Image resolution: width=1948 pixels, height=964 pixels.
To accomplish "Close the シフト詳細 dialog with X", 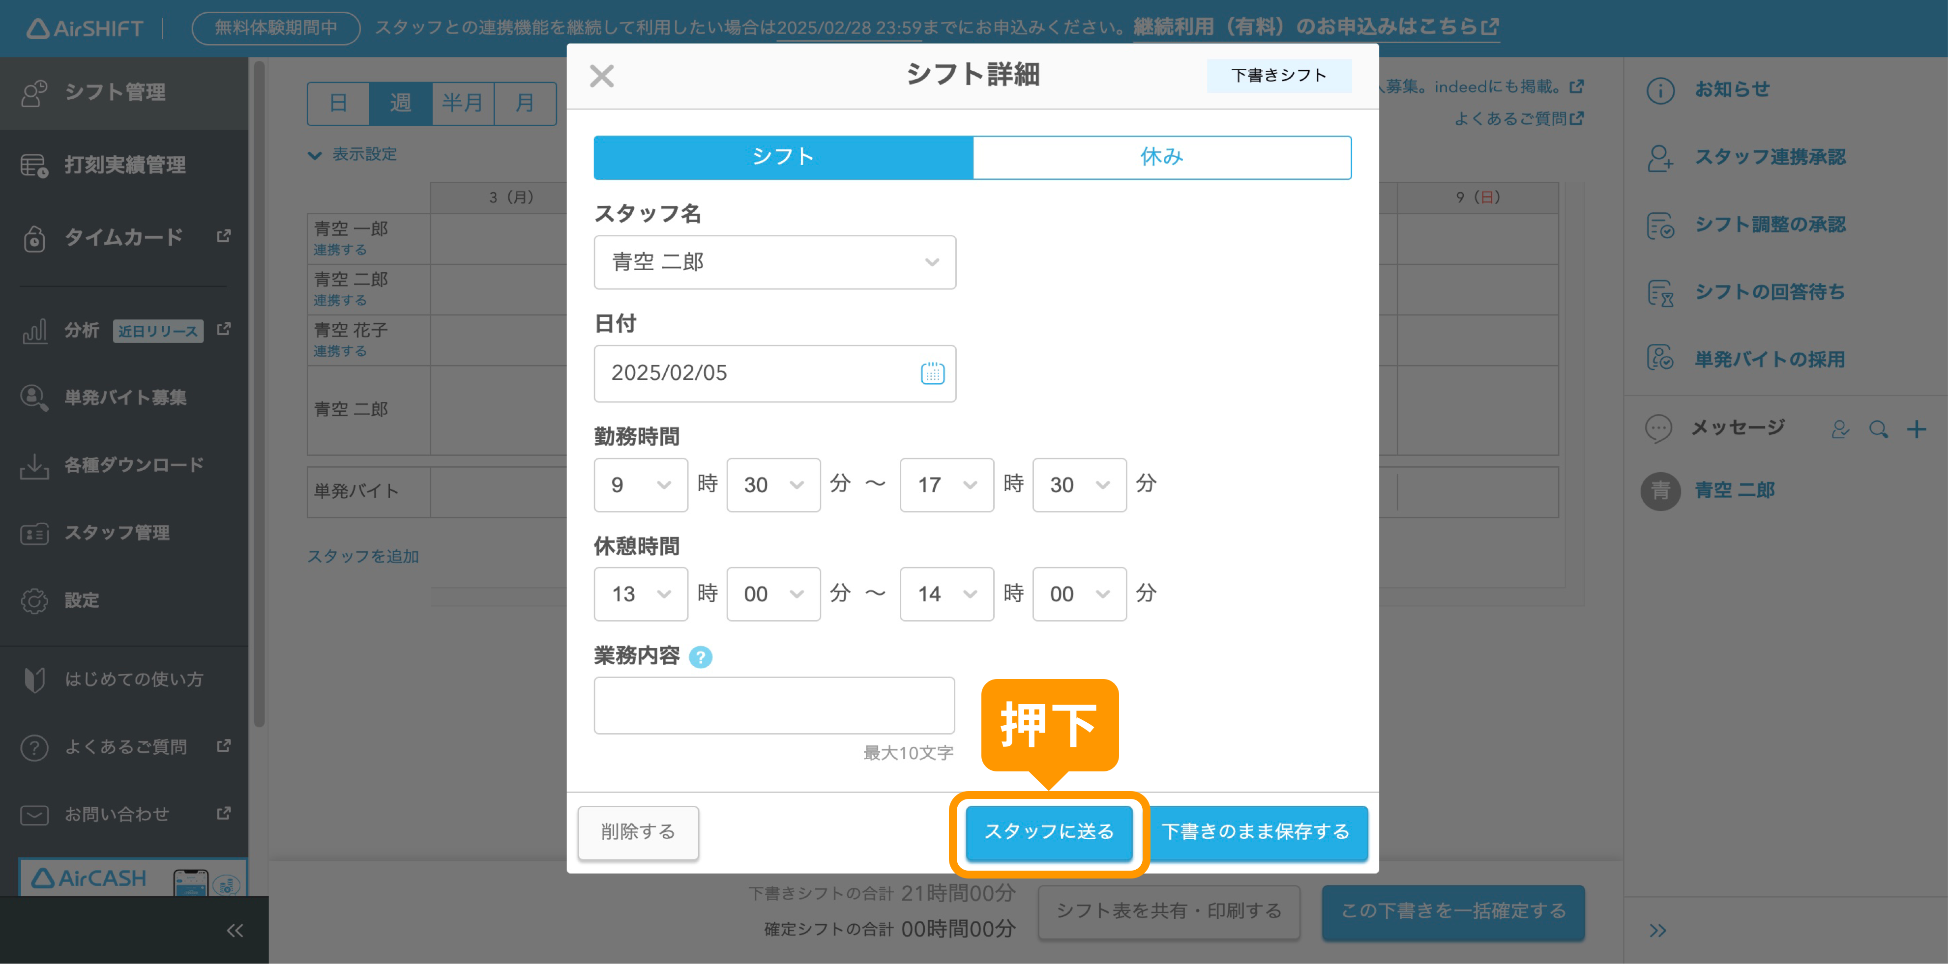I will click(x=601, y=76).
